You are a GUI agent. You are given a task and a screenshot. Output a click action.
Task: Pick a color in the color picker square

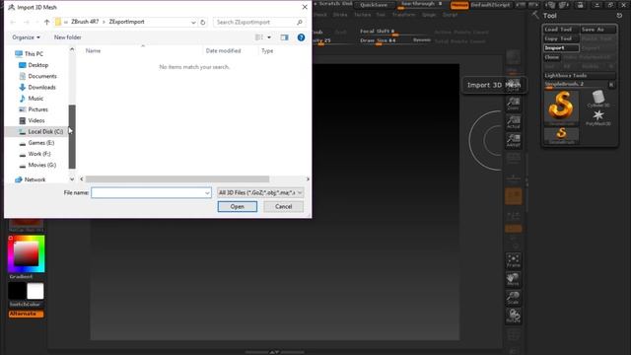pos(27,253)
